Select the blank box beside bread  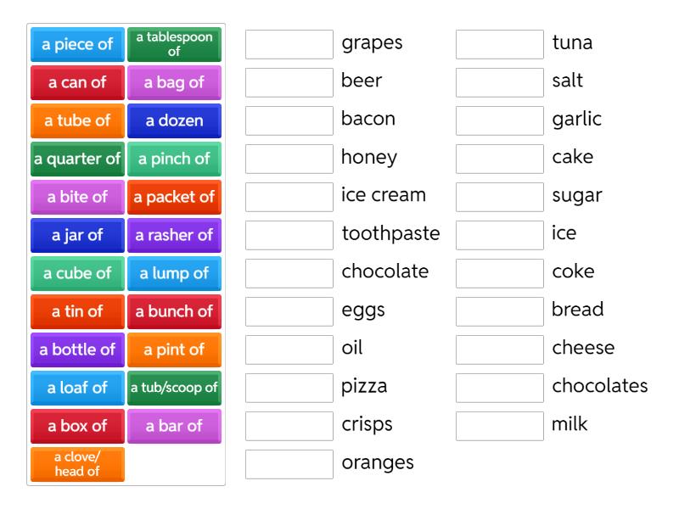(x=500, y=312)
